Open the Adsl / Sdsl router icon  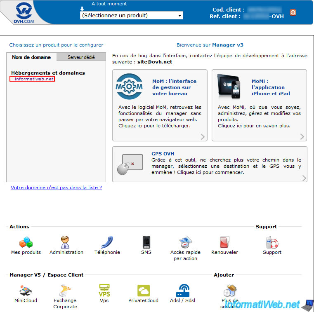[x=183, y=291]
